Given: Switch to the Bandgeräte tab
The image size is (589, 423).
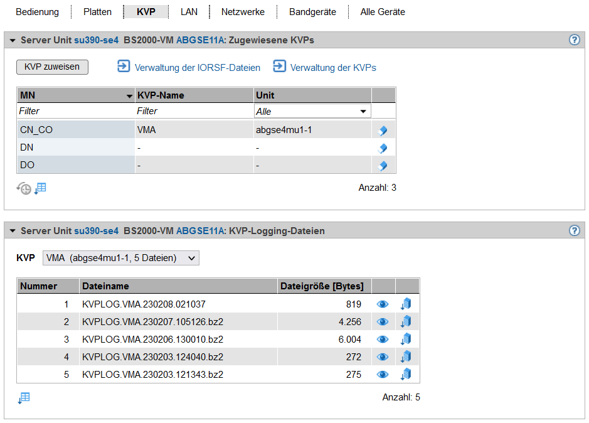Looking at the screenshot, I should coord(312,12).
